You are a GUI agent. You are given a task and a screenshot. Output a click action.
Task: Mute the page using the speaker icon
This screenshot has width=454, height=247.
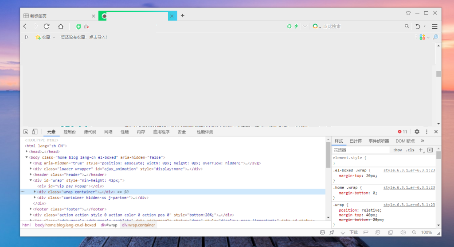coord(403,232)
